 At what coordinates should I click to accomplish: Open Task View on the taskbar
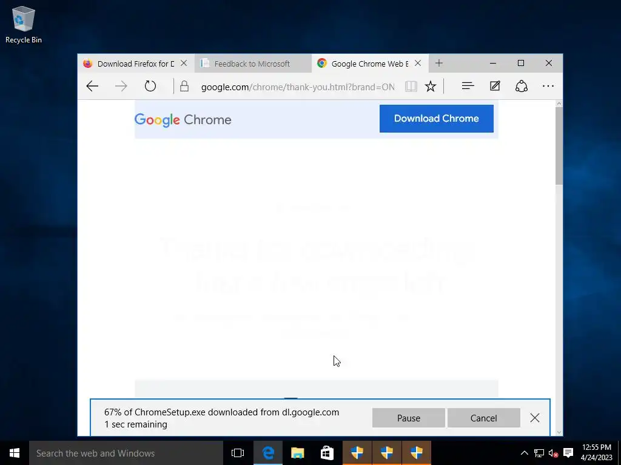point(238,453)
